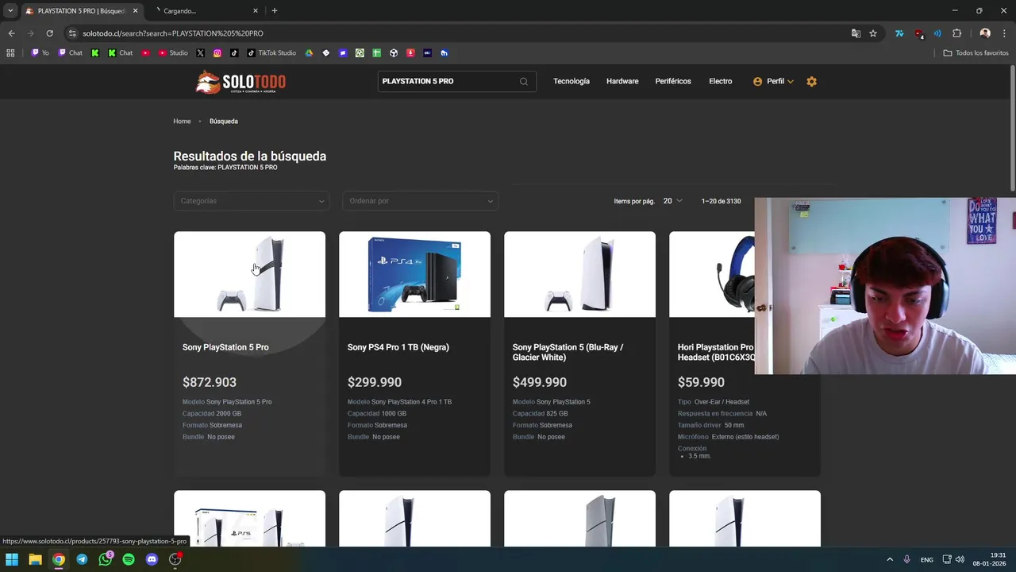
Task: Open WhatsApp from the taskbar
Action: pos(105,559)
